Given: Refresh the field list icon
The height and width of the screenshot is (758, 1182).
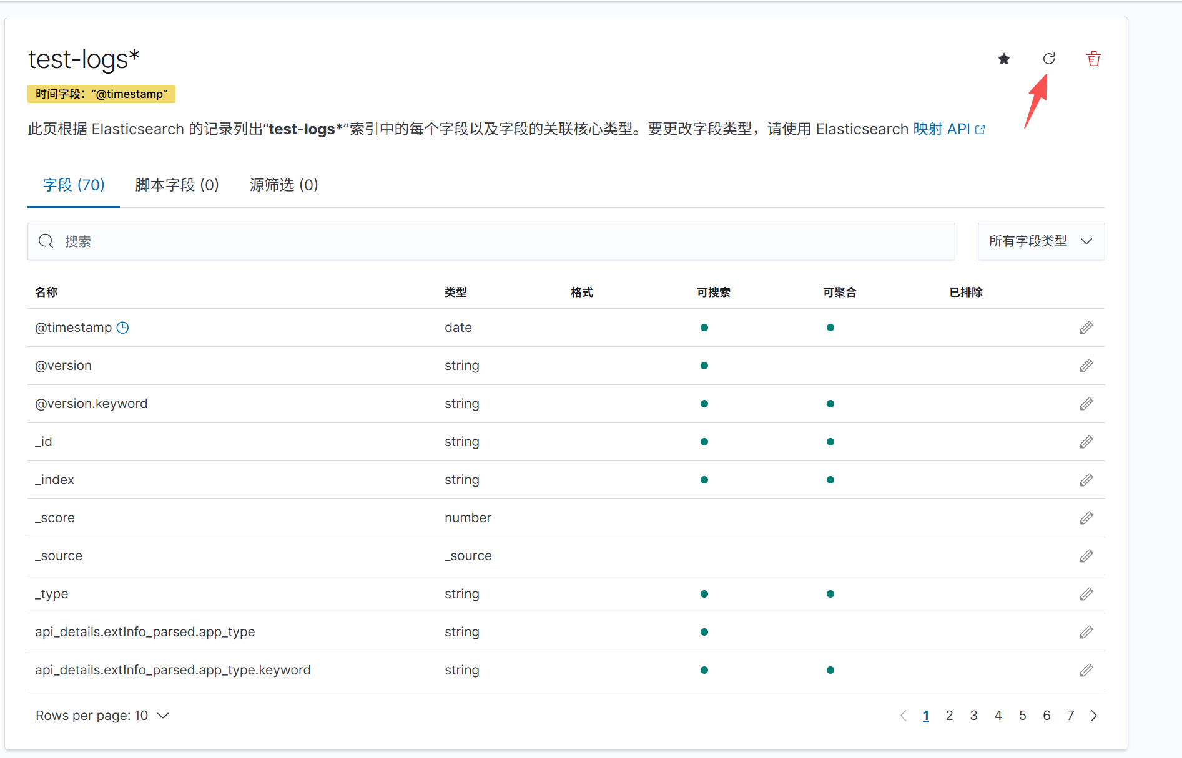Looking at the screenshot, I should tap(1049, 59).
